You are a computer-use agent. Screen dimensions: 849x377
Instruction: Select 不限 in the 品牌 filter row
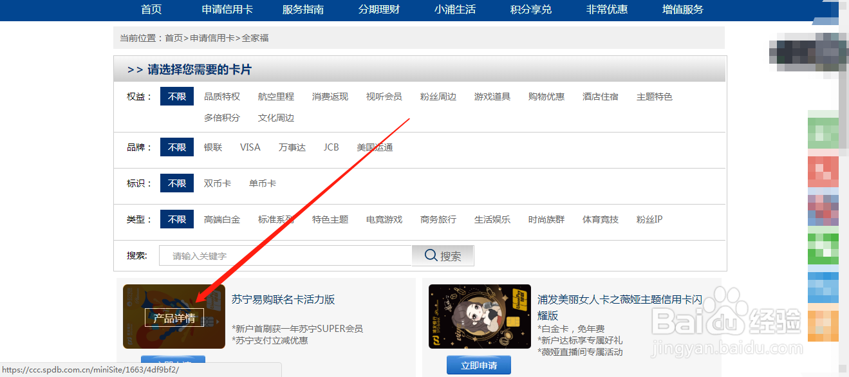click(x=177, y=147)
